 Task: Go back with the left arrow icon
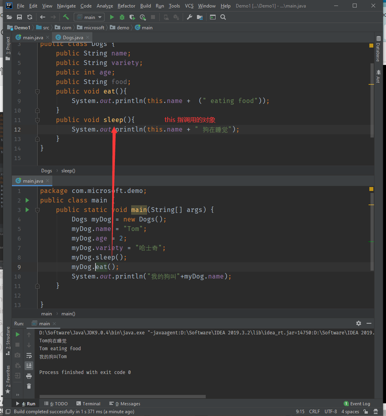(42, 17)
